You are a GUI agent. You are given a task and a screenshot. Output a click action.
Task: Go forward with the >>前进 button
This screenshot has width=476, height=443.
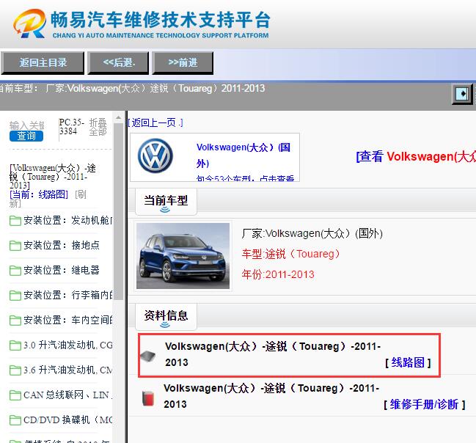[183, 63]
